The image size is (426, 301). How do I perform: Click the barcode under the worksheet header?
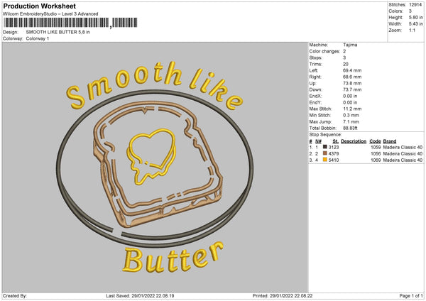point(57,23)
